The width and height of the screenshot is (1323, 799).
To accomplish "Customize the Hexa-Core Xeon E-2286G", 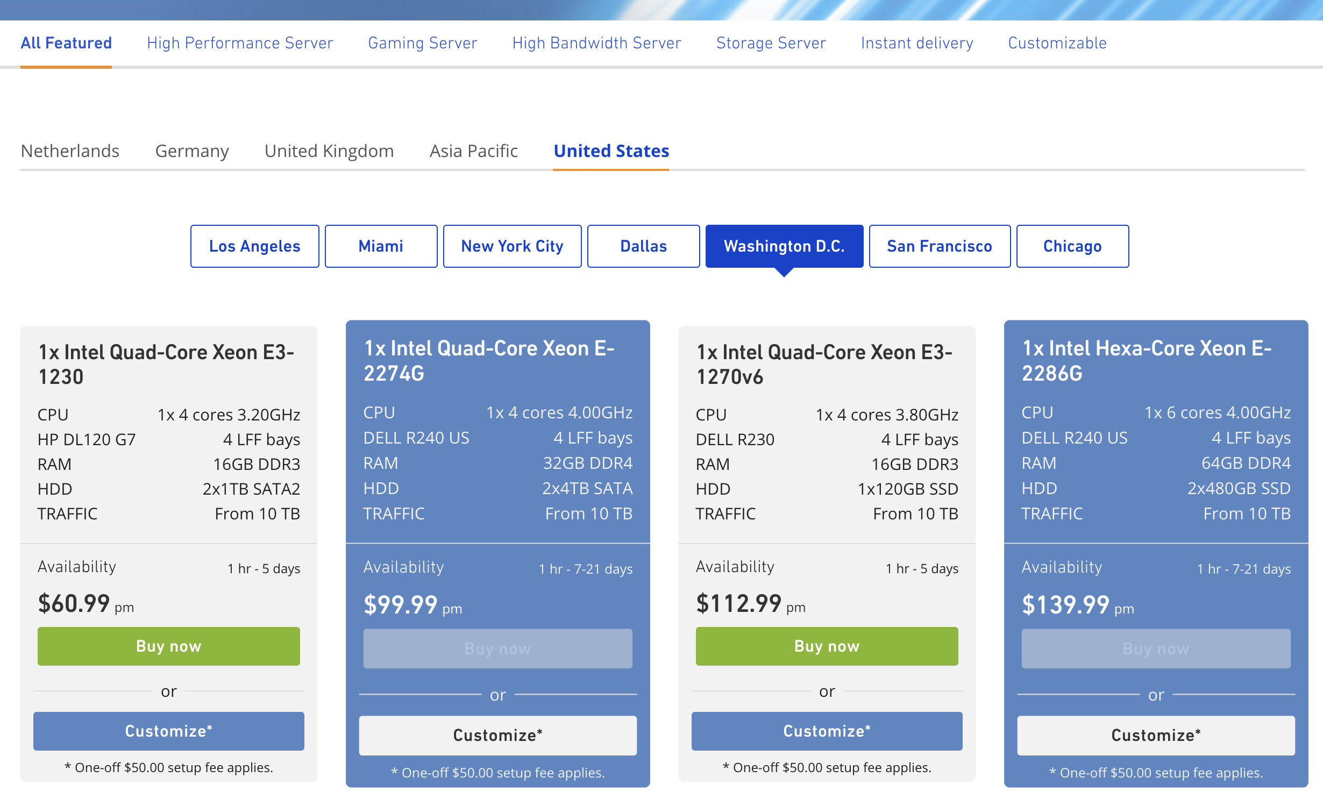I will click(1156, 735).
